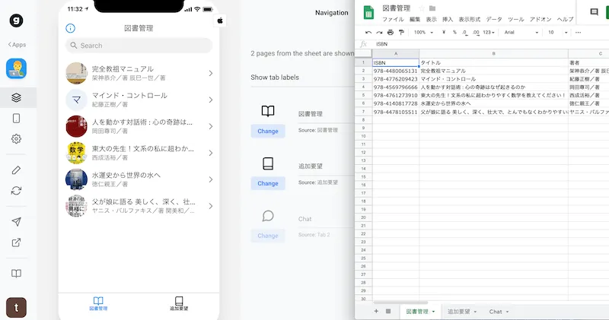The width and height of the screenshot is (609, 320).
Task: Click the Paint format icon in Sheets
Action: click(401, 33)
